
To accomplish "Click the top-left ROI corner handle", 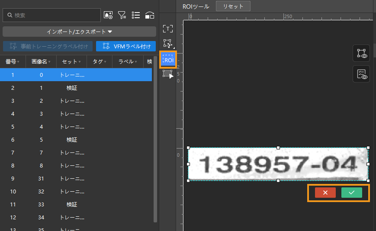I will [188, 148].
